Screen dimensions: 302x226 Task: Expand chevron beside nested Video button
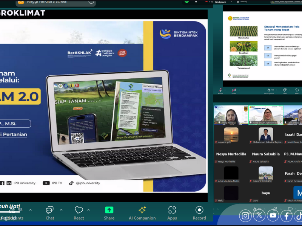(239, 90)
